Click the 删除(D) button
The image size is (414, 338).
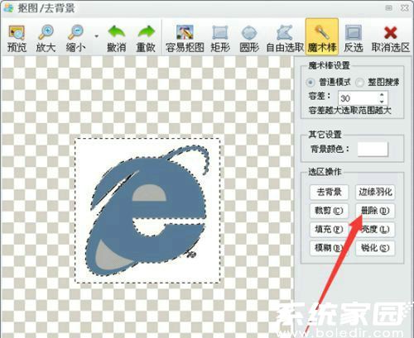pyautogui.click(x=375, y=211)
